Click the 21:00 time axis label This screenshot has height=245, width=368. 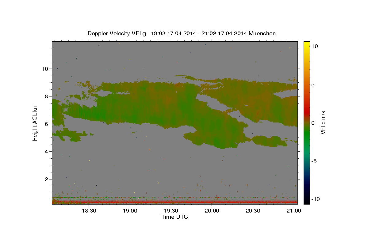pyautogui.click(x=293, y=211)
